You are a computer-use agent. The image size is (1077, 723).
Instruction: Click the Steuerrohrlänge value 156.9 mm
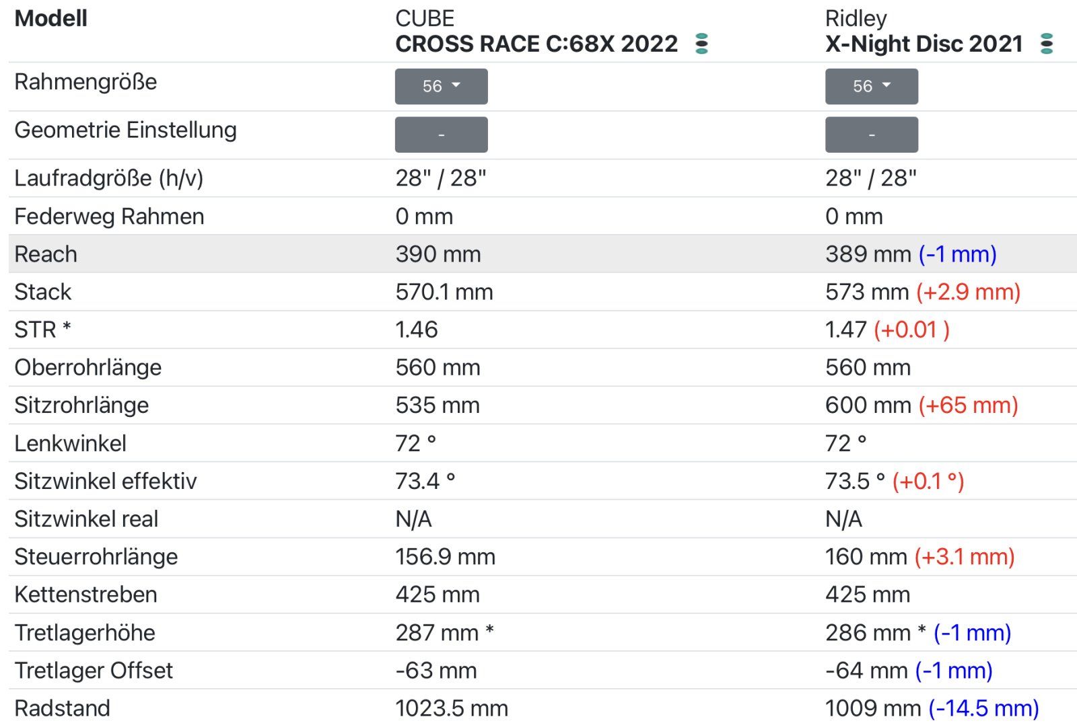click(445, 557)
